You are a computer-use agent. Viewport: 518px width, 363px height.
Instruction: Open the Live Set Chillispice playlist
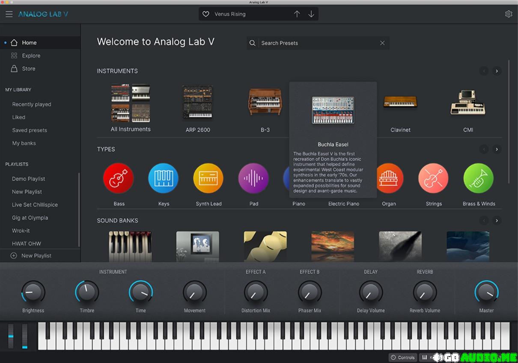35,205
